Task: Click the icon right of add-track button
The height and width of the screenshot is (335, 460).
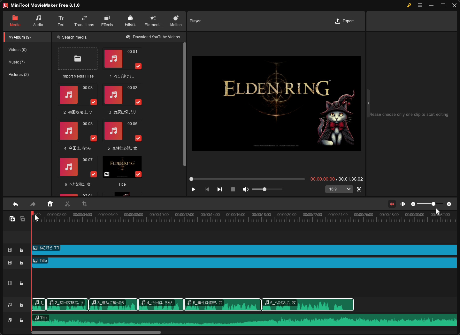Action: [22, 219]
